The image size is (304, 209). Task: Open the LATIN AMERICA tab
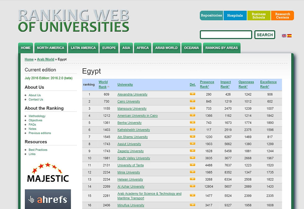pos(83,48)
